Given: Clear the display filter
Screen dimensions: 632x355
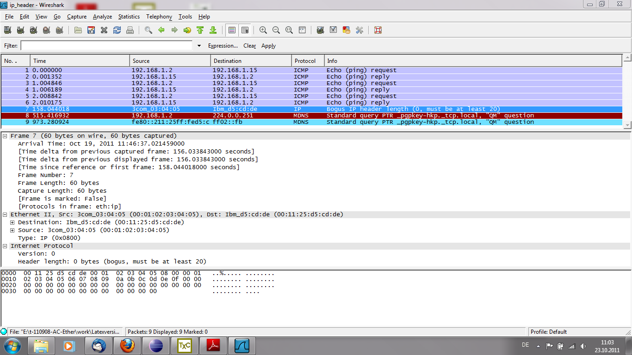Looking at the screenshot, I should pos(250,46).
